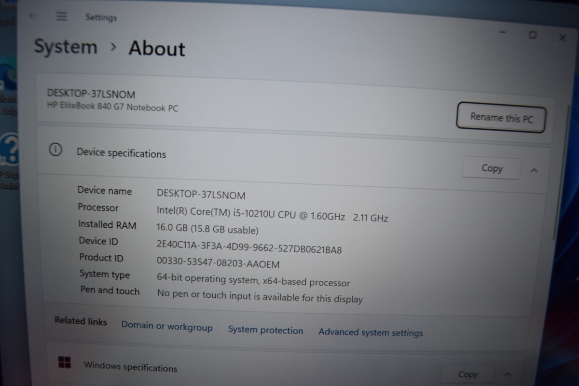Open the Settings navigation hamburger menu

(61, 16)
